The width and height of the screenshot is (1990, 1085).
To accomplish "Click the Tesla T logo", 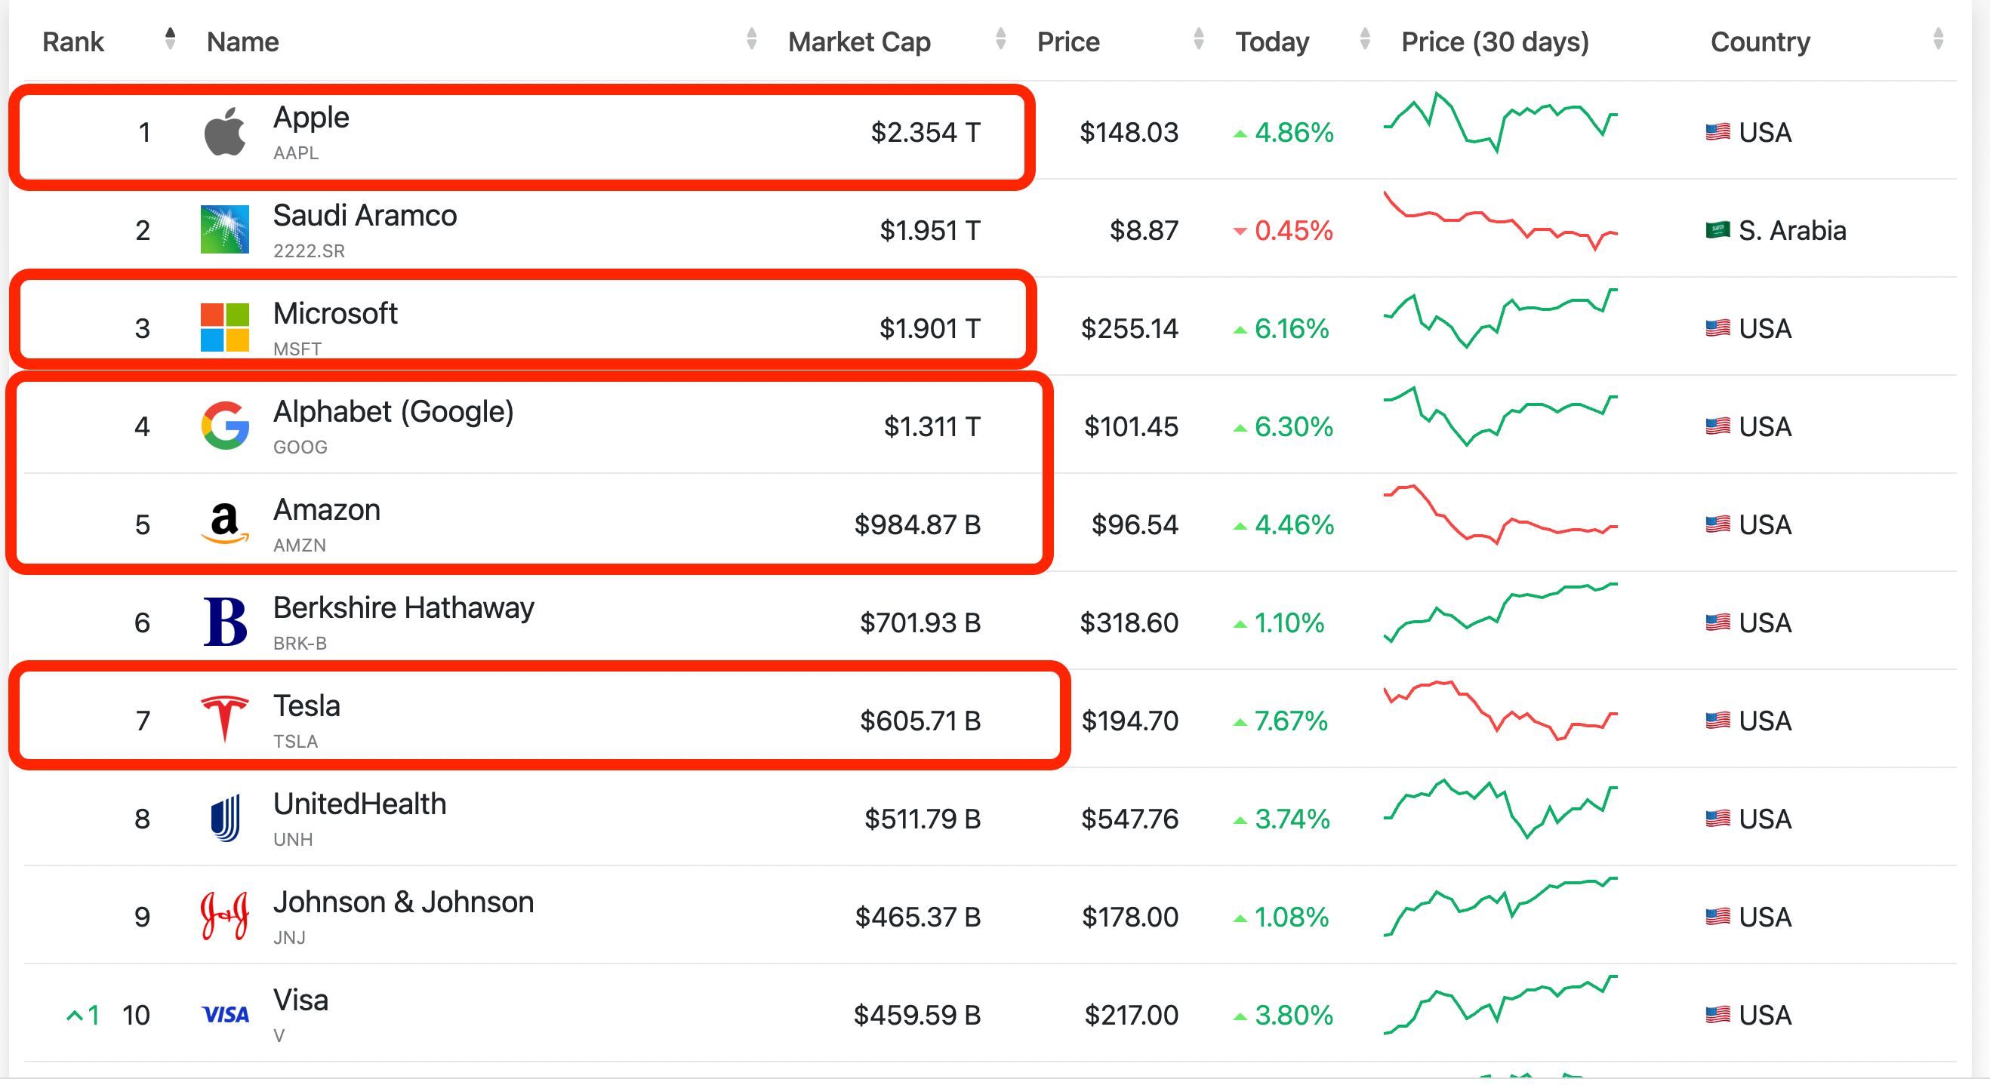I will [225, 719].
